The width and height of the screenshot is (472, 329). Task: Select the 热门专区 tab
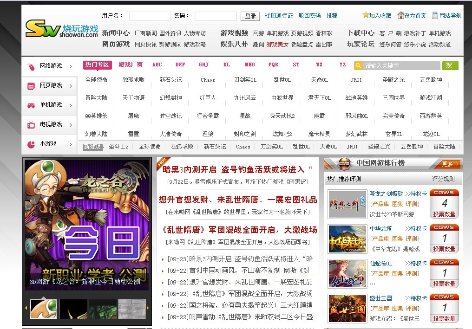click(x=97, y=65)
